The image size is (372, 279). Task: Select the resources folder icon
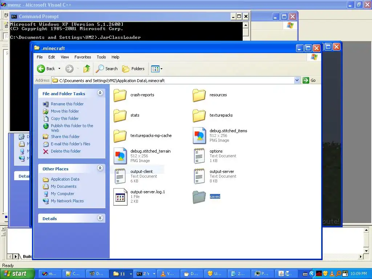pos(199,95)
